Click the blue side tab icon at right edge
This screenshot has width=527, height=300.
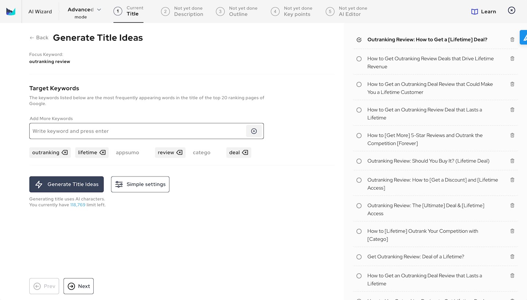click(524, 37)
